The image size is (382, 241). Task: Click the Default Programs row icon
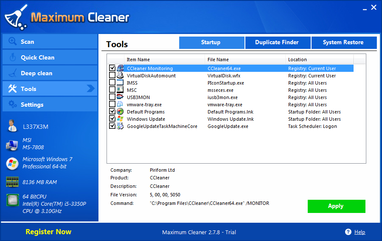120,111
